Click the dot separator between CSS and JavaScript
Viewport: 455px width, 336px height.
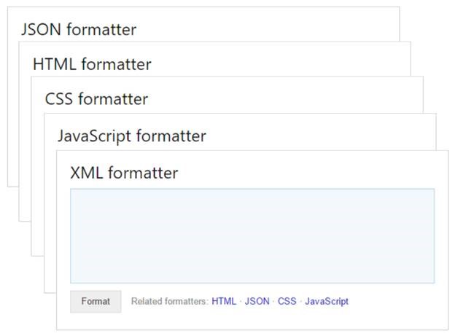coord(300,302)
